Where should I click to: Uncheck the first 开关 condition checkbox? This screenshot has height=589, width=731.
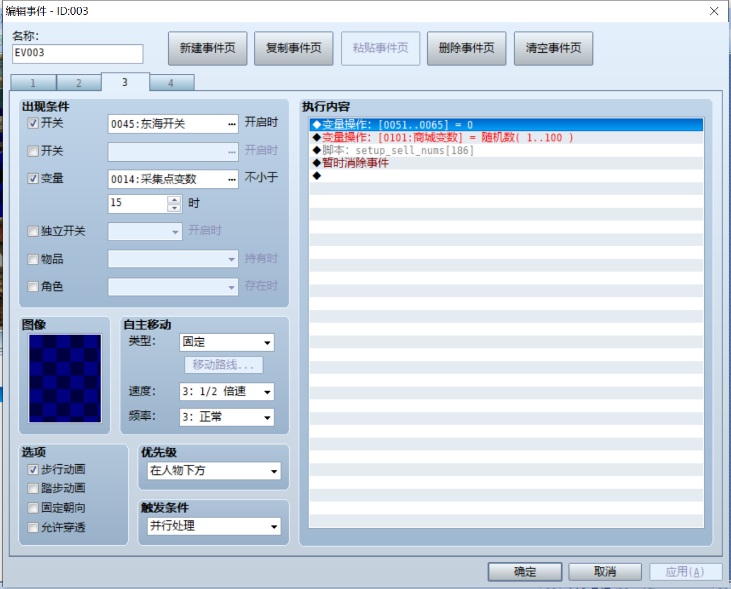(x=33, y=123)
